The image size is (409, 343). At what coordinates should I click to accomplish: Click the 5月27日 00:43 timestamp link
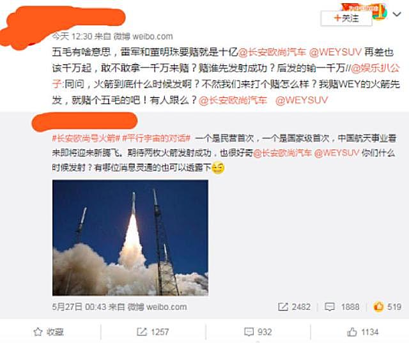78,307
